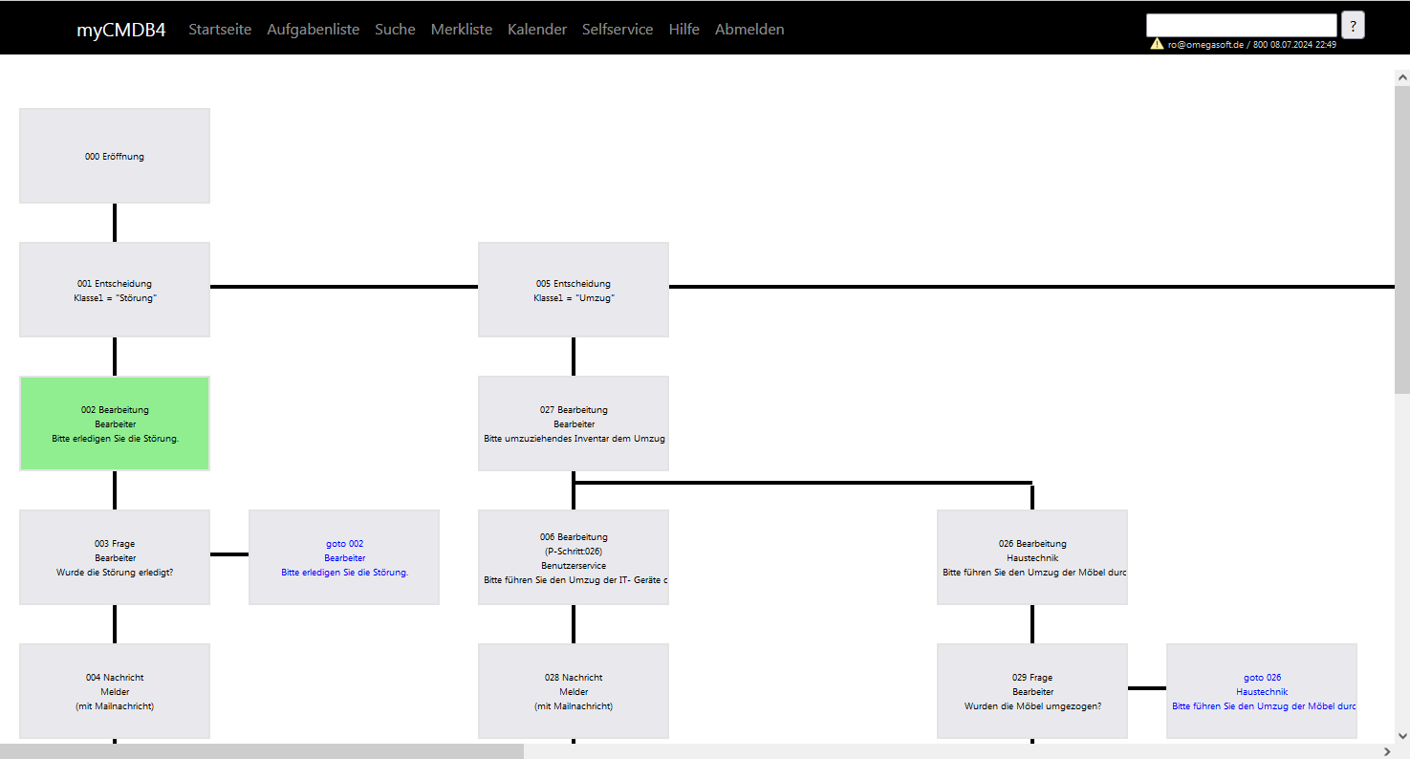Select the 004 Nachricht Melder node
Image resolution: width=1410 pixels, height=759 pixels.
(x=115, y=691)
